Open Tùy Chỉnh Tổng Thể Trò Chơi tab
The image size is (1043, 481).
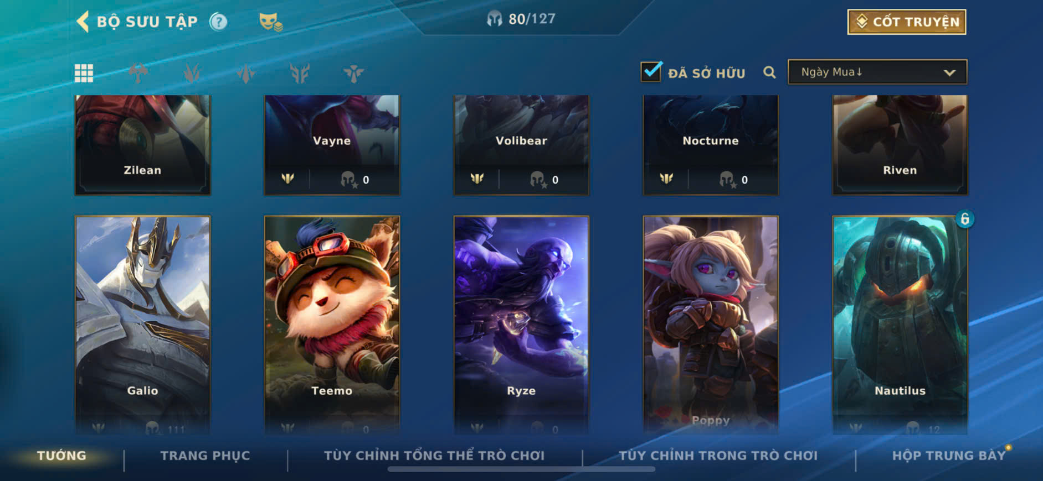[x=434, y=456]
